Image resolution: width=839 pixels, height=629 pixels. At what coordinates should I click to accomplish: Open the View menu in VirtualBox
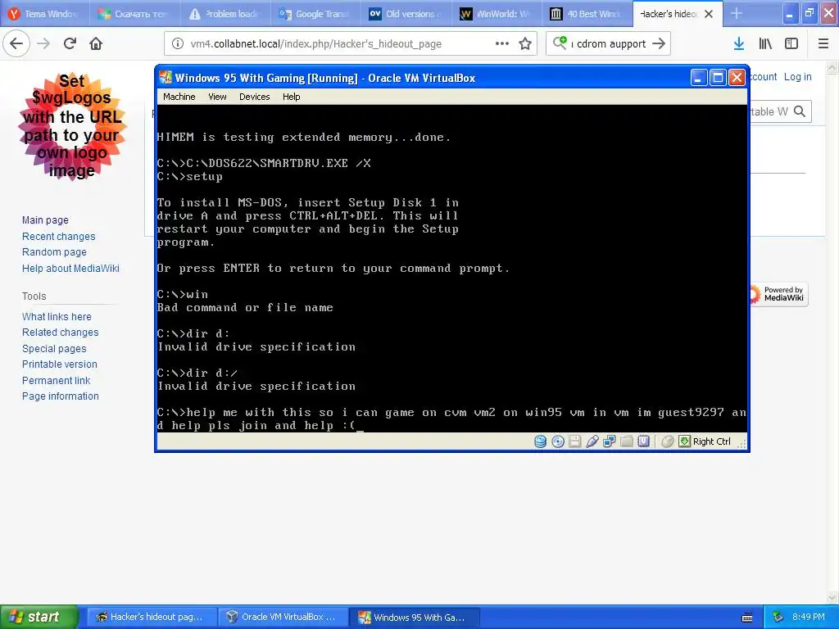click(217, 97)
